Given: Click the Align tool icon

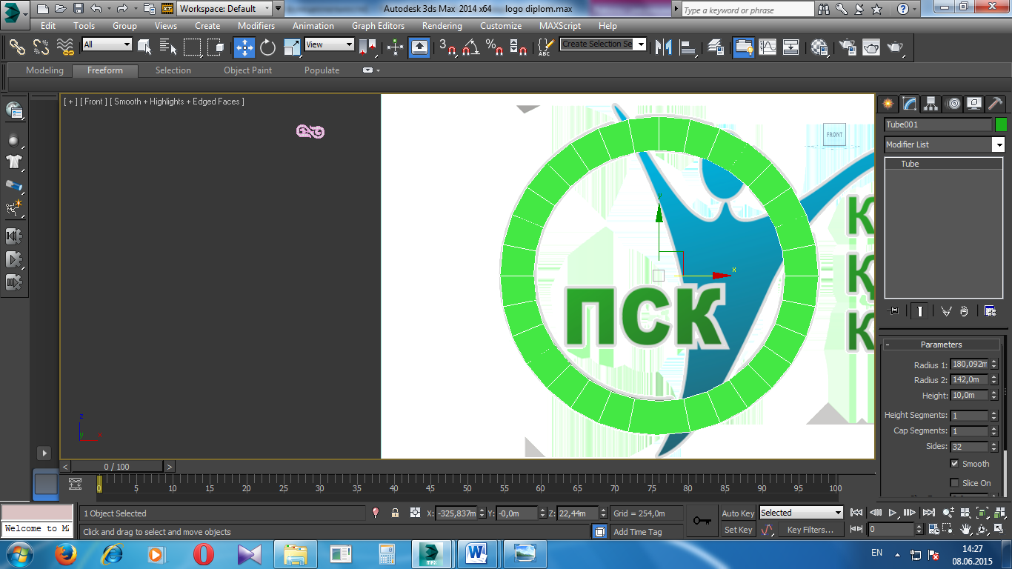Looking at the screenshot, I should 689,47.
